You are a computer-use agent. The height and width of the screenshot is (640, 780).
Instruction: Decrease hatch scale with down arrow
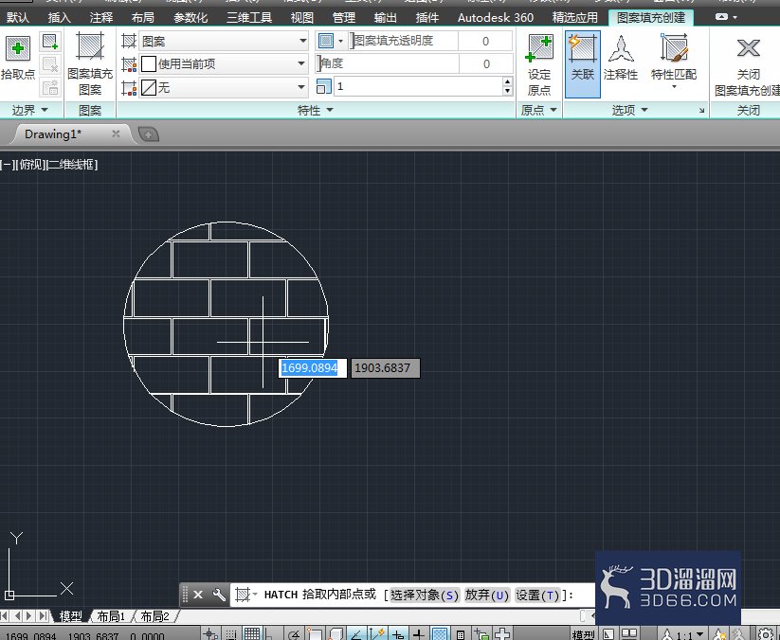click(x=507, y=91)
